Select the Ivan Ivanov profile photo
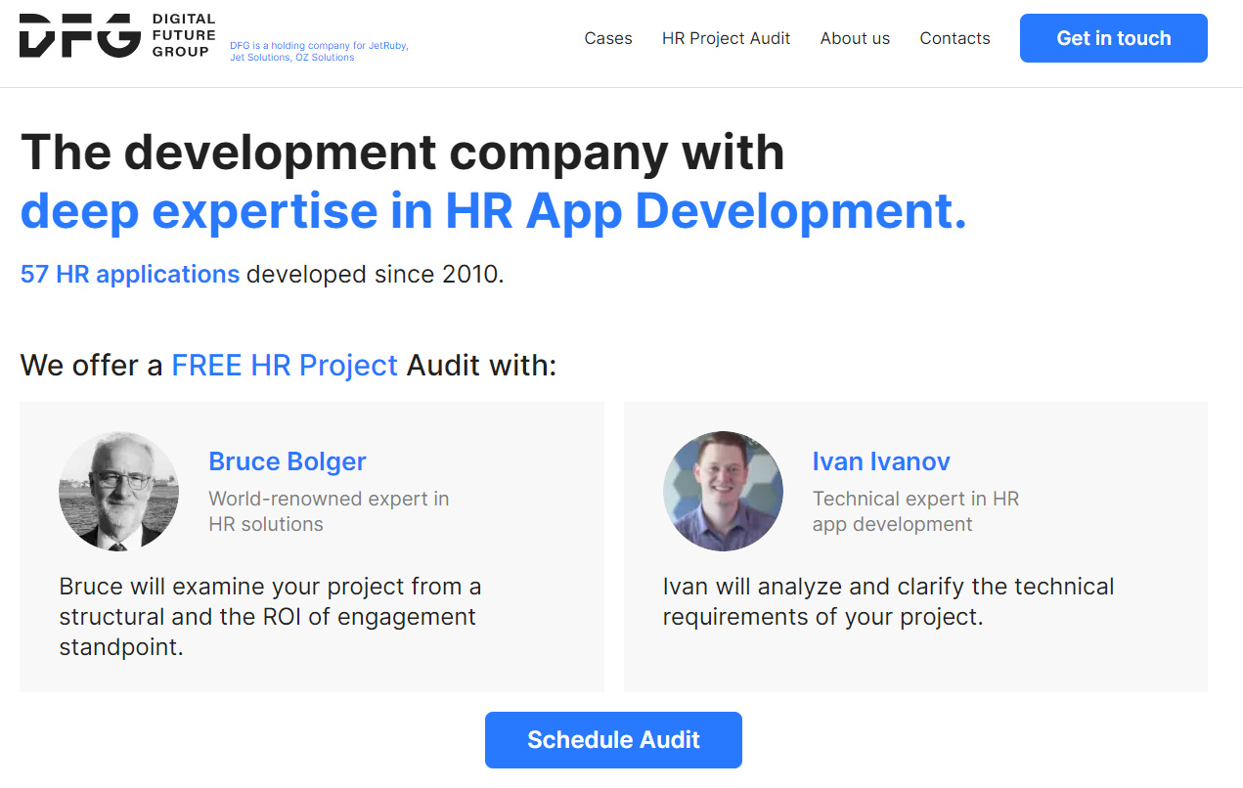This screenshot has height=788, width=1243. pos(723,491)
